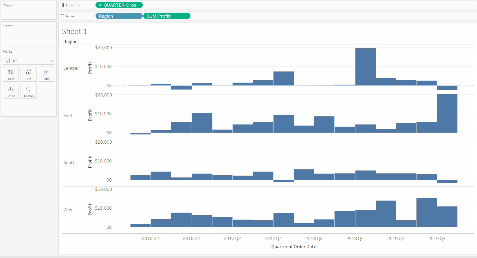Click the 2019 Q4 axis label

[x=437, y=239]
